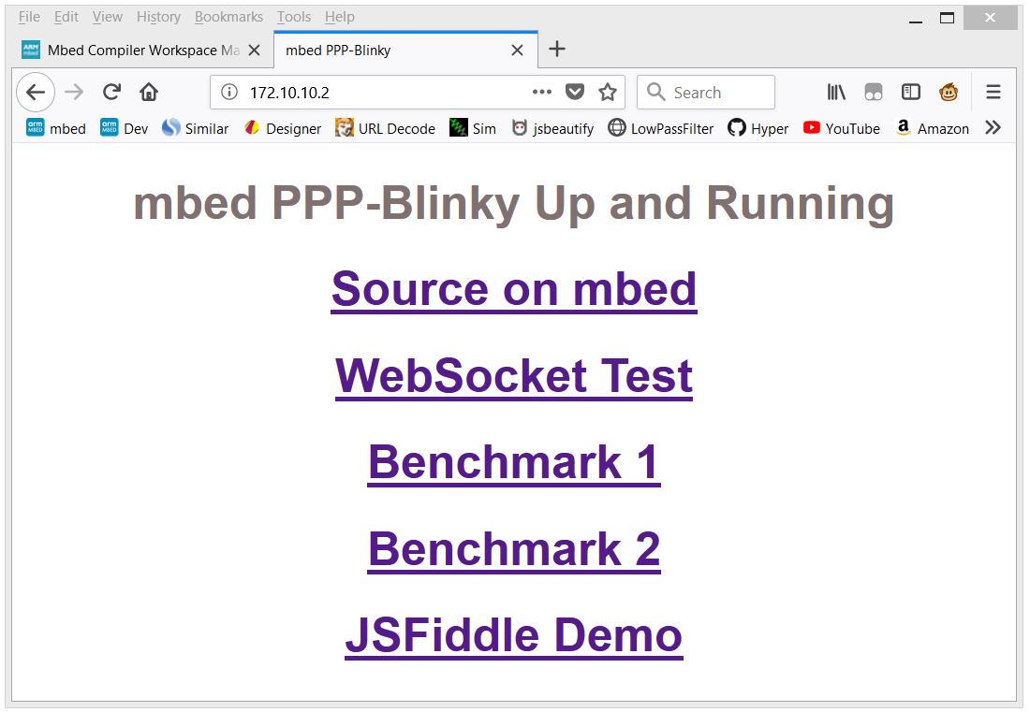Open the hamburger application menu
The image size is (1030, 712).
(993, 92)
